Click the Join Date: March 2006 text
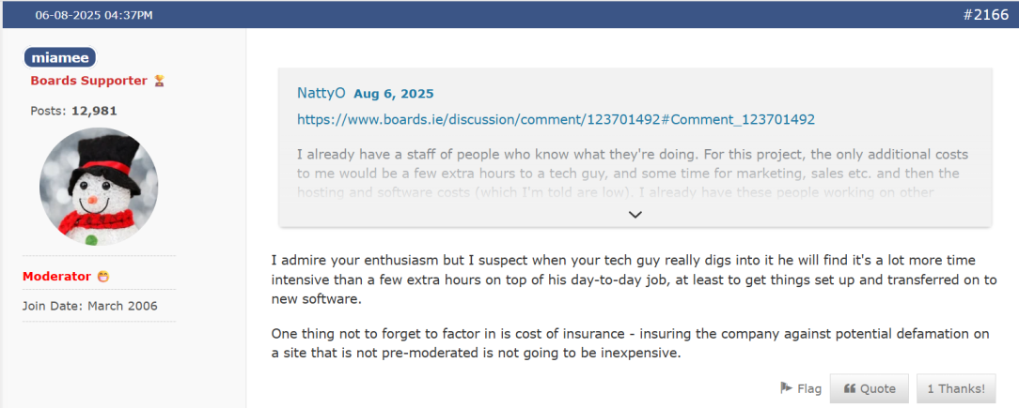This screenshot has width=1019, height=408. [89, 306]
